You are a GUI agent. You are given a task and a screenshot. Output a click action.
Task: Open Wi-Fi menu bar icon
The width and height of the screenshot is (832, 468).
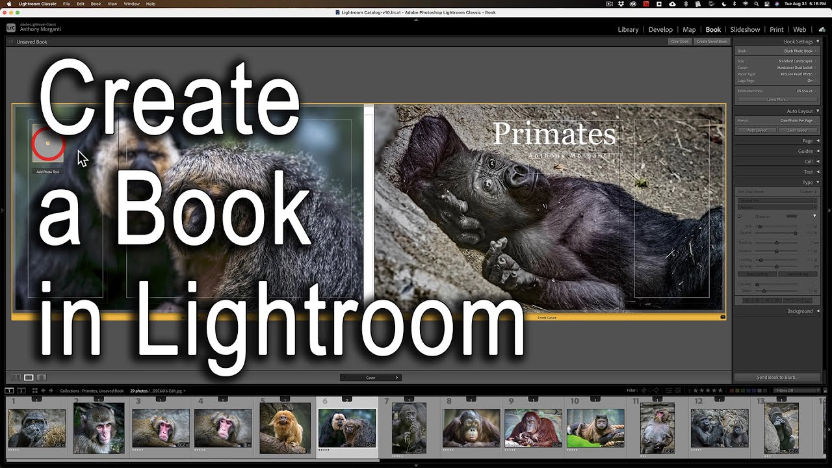pyautogui.click(x=746, y=4)
